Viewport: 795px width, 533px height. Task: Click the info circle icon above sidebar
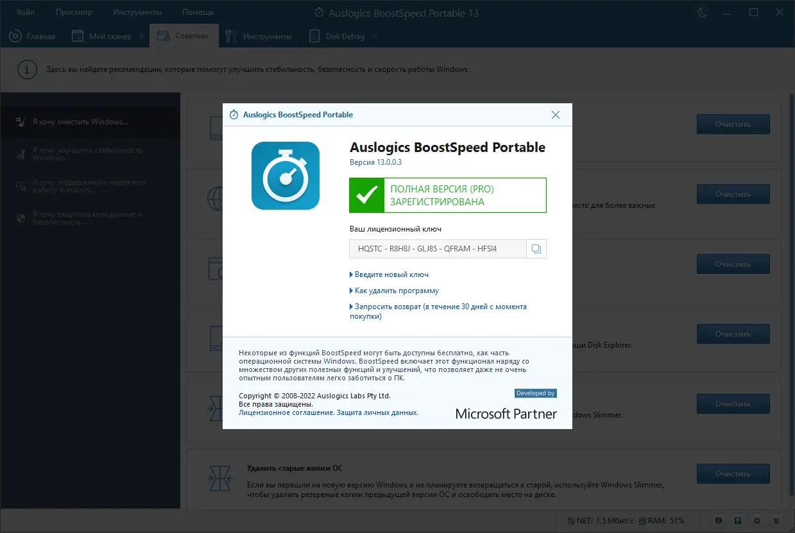pyautogui.click(x=26, y=69)
